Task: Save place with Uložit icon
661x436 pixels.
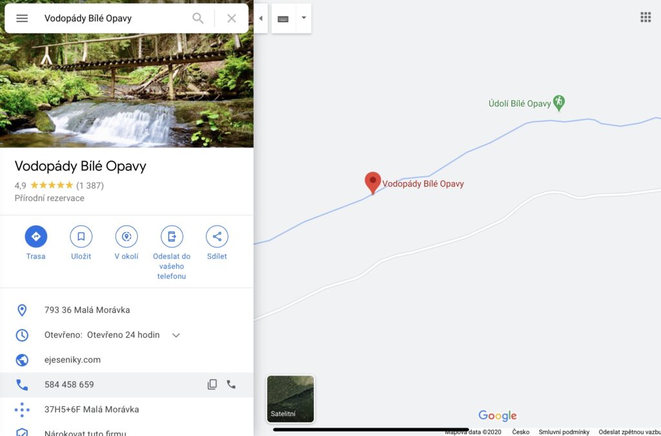Action: coord(81,237)
